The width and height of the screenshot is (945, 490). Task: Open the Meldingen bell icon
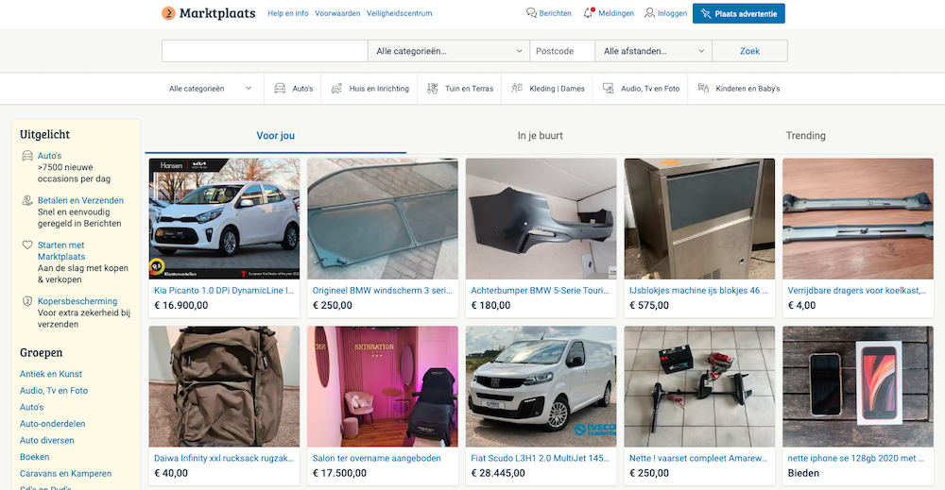click(589, 13)
